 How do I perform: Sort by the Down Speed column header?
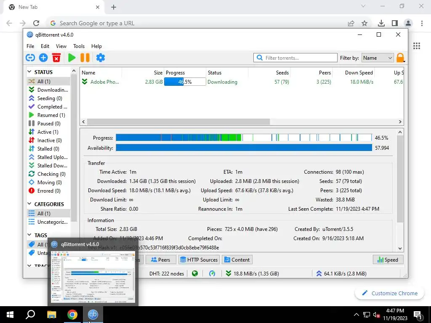coord(353,73)
